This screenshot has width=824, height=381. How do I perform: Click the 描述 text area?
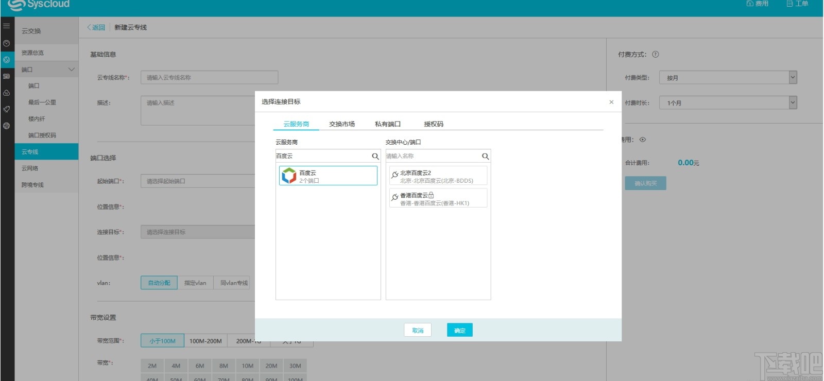click(x=198, y=110)
